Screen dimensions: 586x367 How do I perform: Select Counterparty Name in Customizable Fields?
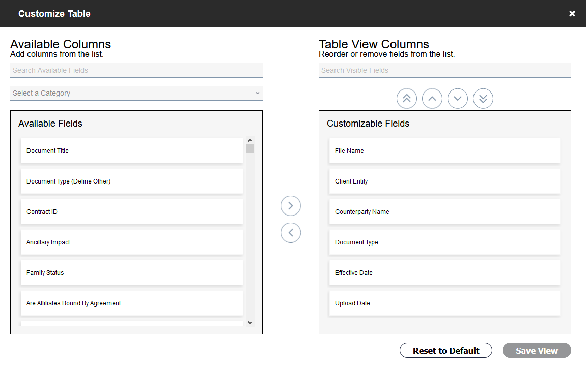(x=444, y=212)
